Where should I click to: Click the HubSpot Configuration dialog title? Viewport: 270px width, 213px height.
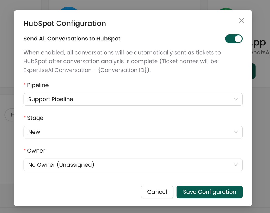[x=65, y=24]
